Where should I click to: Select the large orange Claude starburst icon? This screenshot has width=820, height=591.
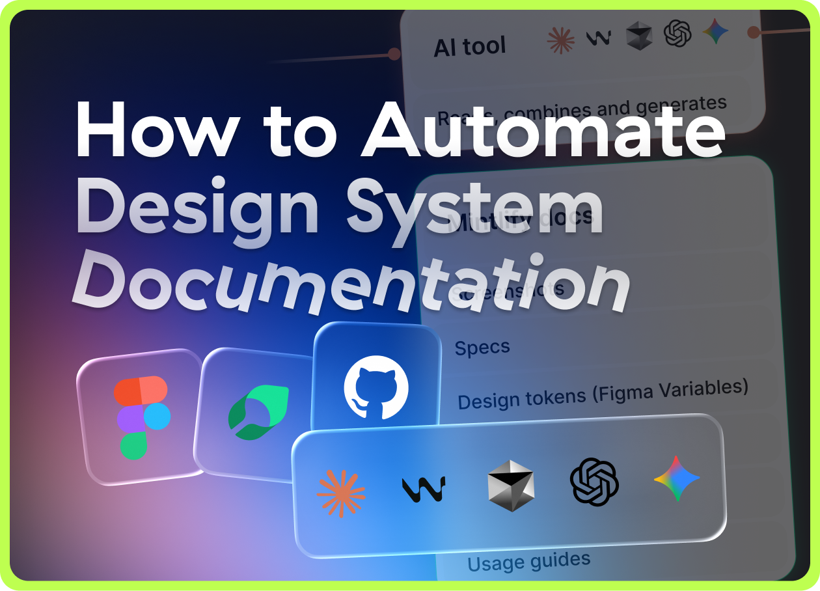click(x=341, y=493)
